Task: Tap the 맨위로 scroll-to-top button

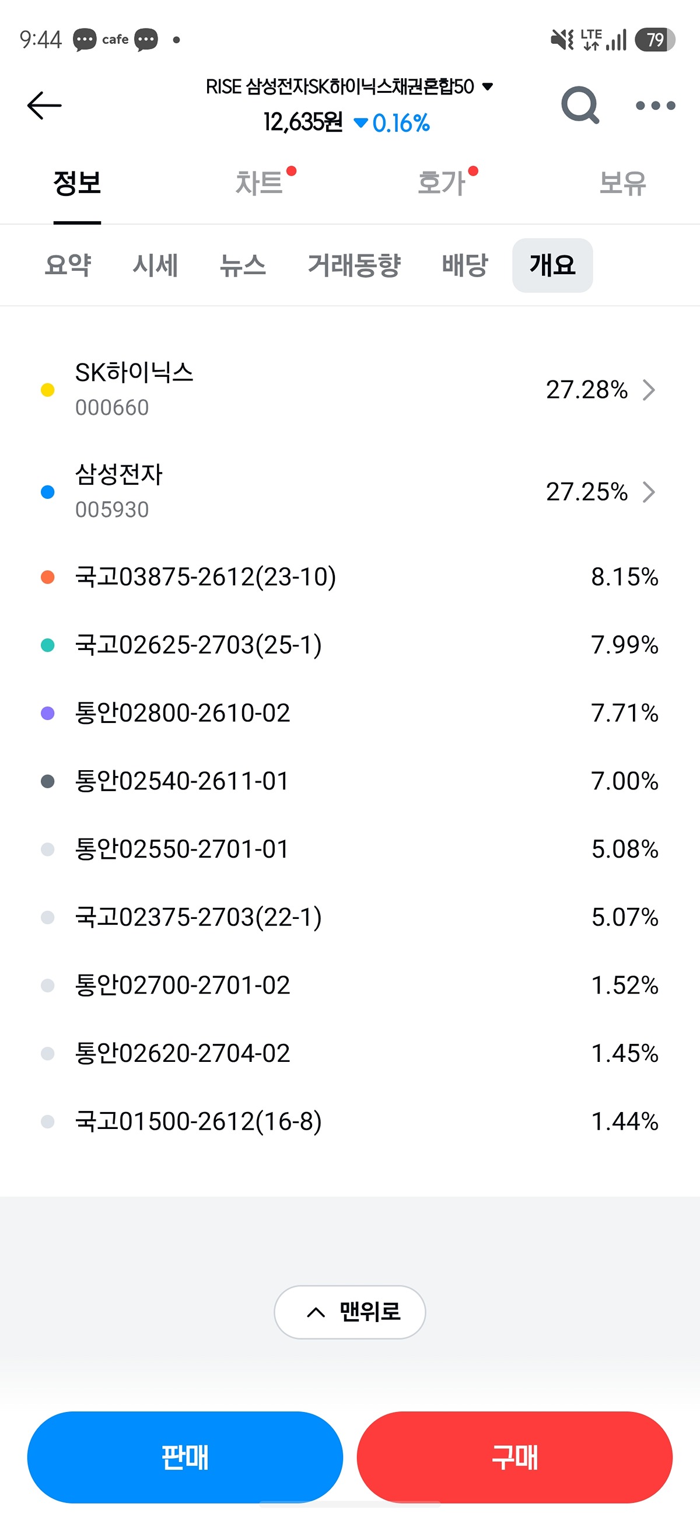Action: click(349, 1312)
